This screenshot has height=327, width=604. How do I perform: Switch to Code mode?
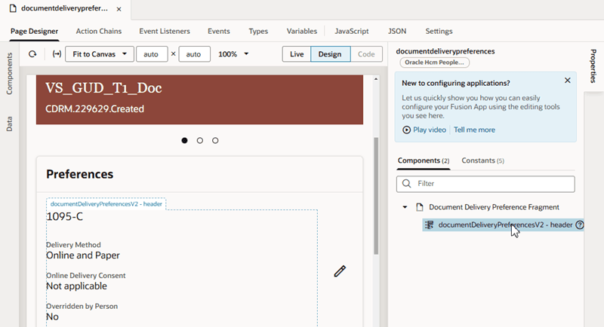366,54
